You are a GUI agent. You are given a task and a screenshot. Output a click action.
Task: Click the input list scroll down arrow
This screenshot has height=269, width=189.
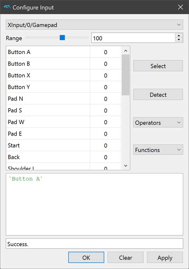[126, 165]
